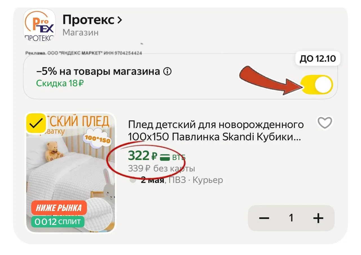The height and width of the screenshot is (255, 361).
Task: Click the 322 ₽ ВТБ card price
Action: click(x=157, y=156)
